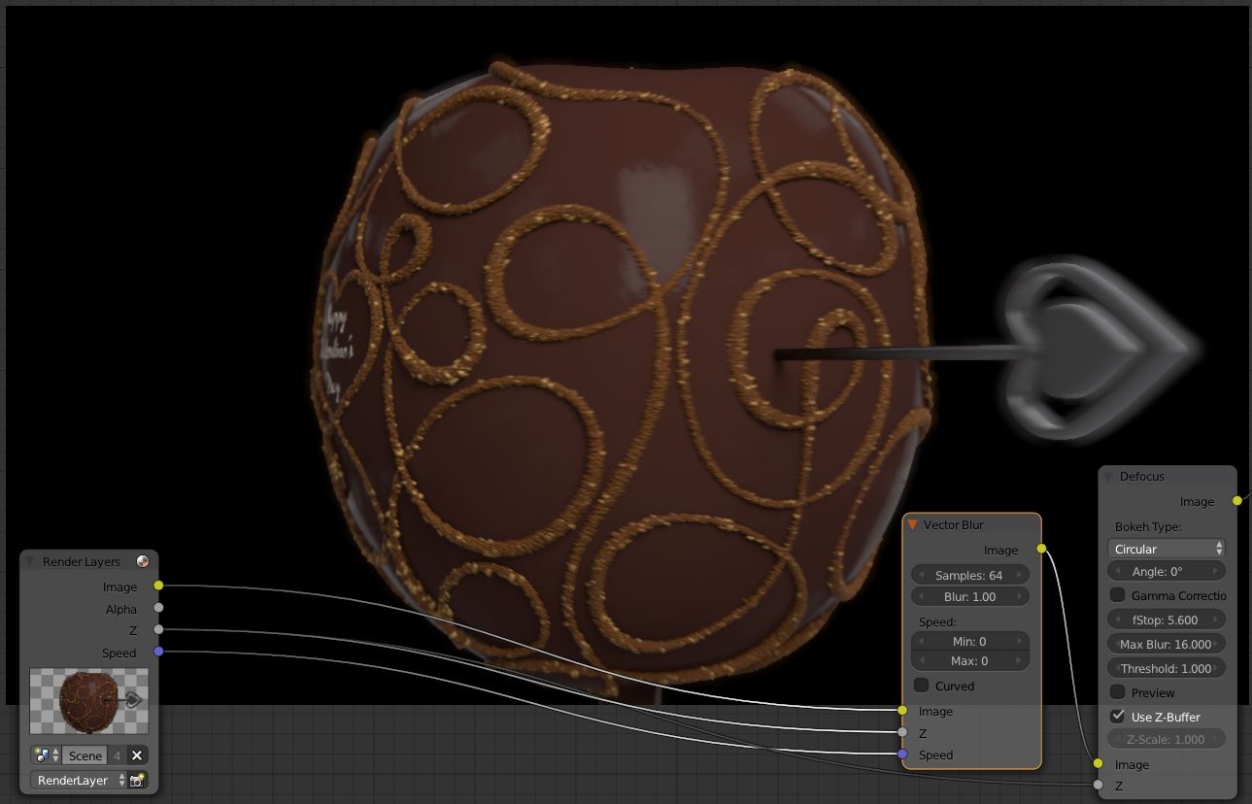Click the Render Layers Image output socket
This screenshot has height=804, width=1252.
point(158,586)
